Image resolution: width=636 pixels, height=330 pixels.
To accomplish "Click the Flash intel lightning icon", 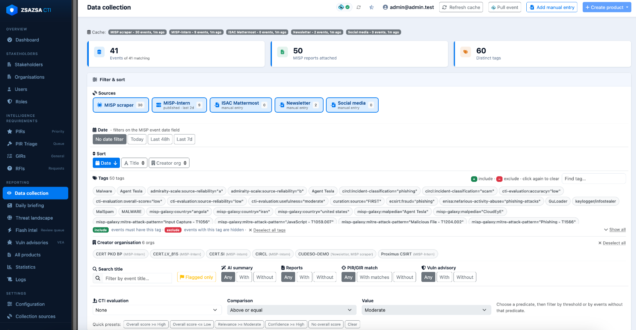I will point(10,230).
